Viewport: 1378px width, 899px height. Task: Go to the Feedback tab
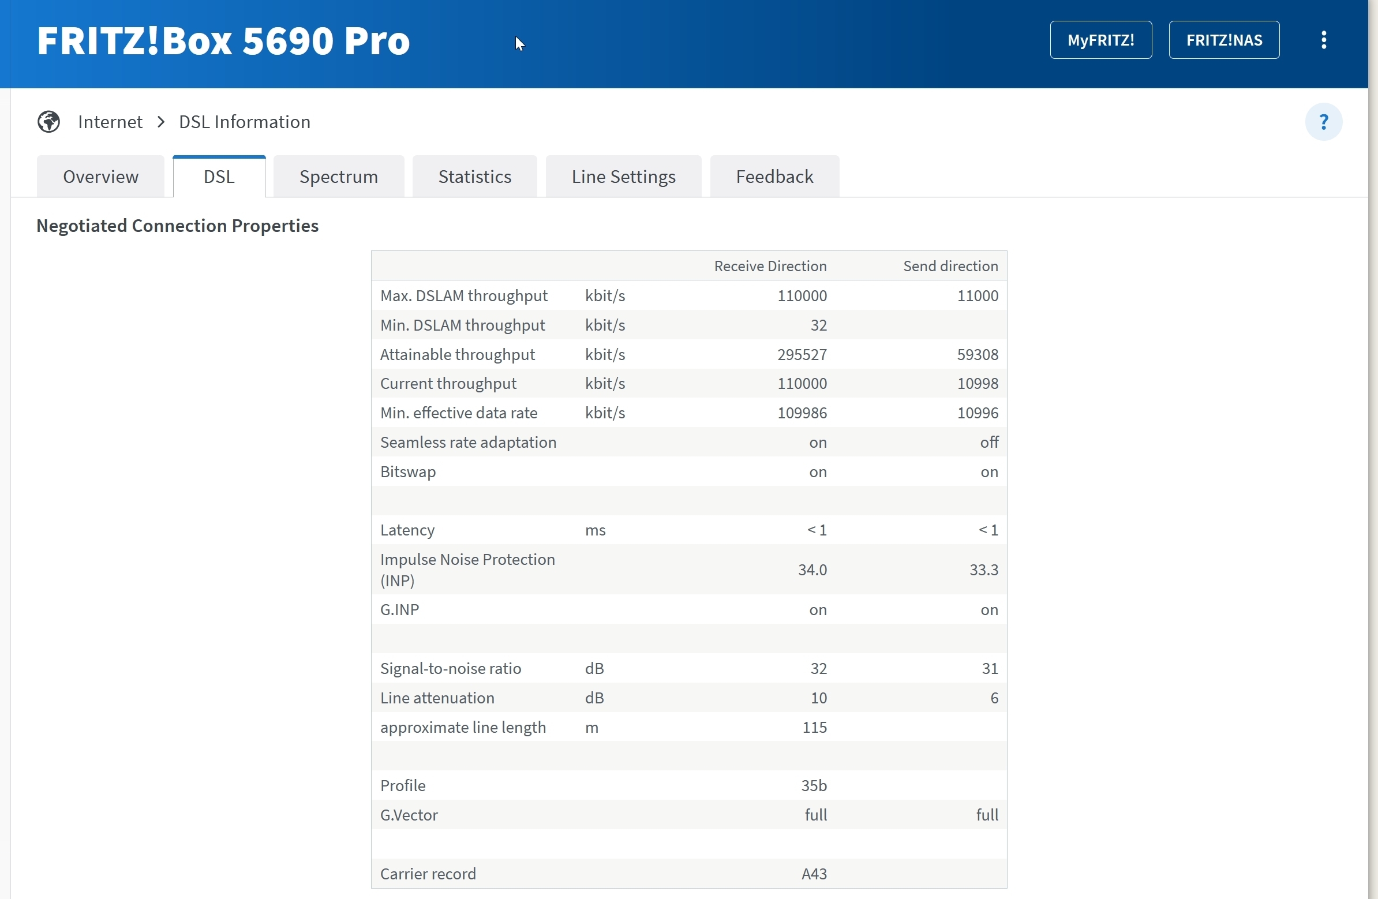coord(774,177)
